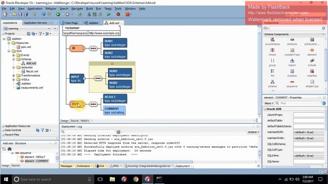
Task: Open Google Chrome from taskbar
Action: (136, 179)
